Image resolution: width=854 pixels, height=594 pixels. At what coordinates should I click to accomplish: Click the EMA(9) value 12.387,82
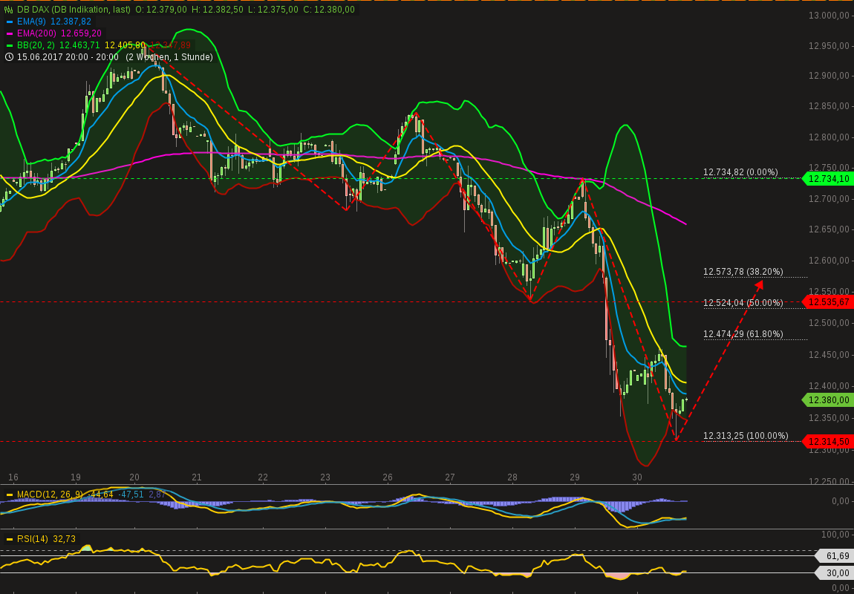tap(70, 22)
